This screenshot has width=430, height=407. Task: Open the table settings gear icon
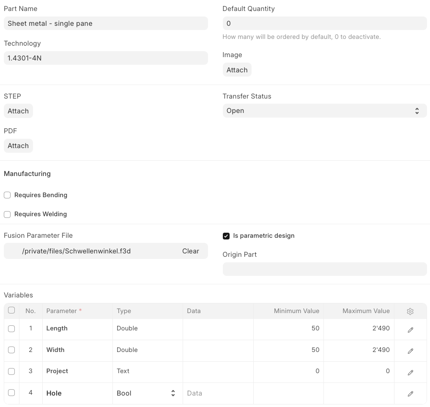(410, 311)
